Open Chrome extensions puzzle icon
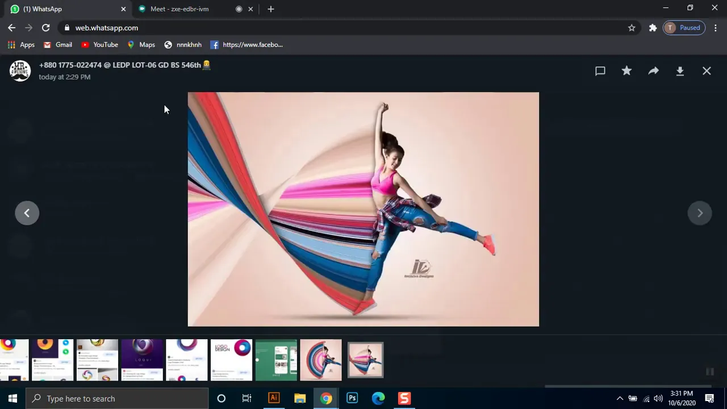Screen dimensions: 727x409 click(x=653, y=28)
